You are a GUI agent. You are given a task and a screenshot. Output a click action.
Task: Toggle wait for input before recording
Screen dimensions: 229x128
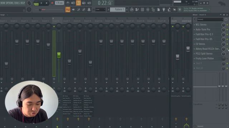coord(73,3)
